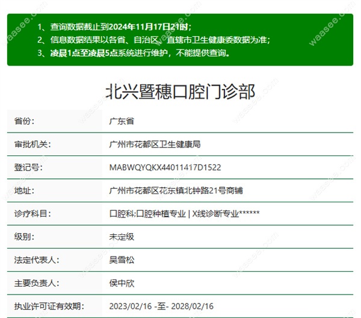
Task: Select the license validity dates 2023/02/16 to 2028/02/16
Action: tap(161, 306)
